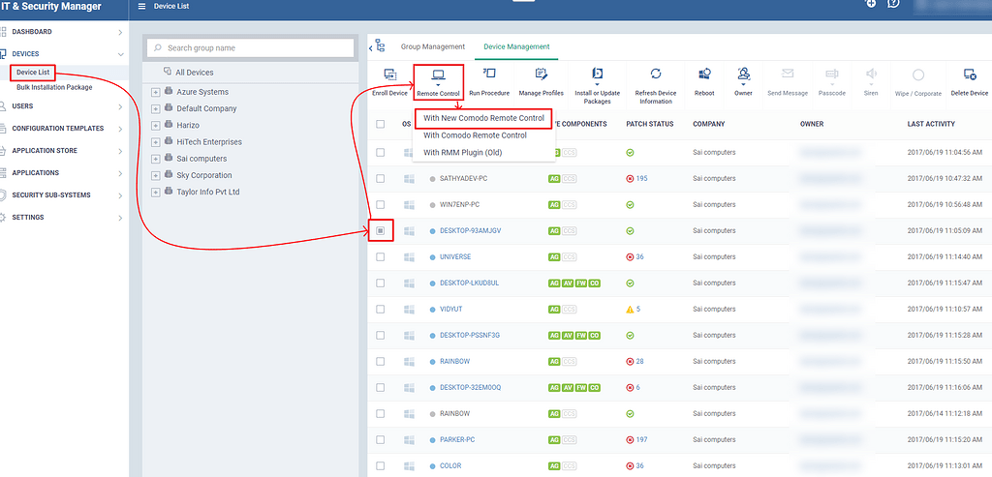992x477 pixels.
Task: Click the Security Sub-Systems shield icon
Action: click(x=3, y=195)
